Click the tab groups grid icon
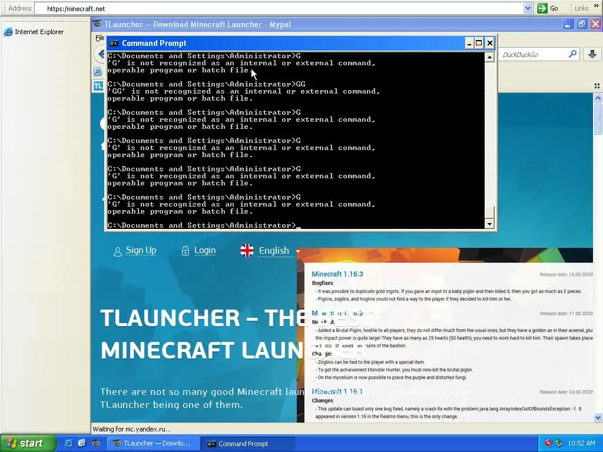603x452 pixels. pos(597,86)
